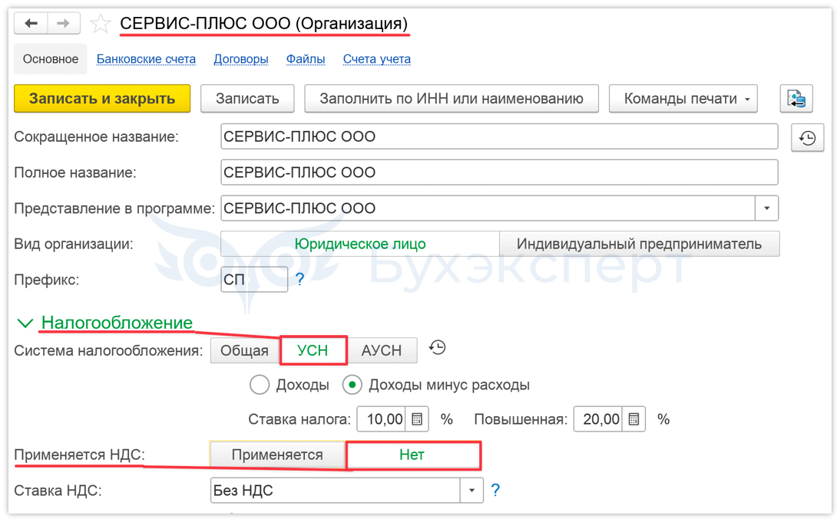The width and height of the screenshot is (840, 522).
Task: Show help for the Префикс field
Action: [x=300, y=279]
